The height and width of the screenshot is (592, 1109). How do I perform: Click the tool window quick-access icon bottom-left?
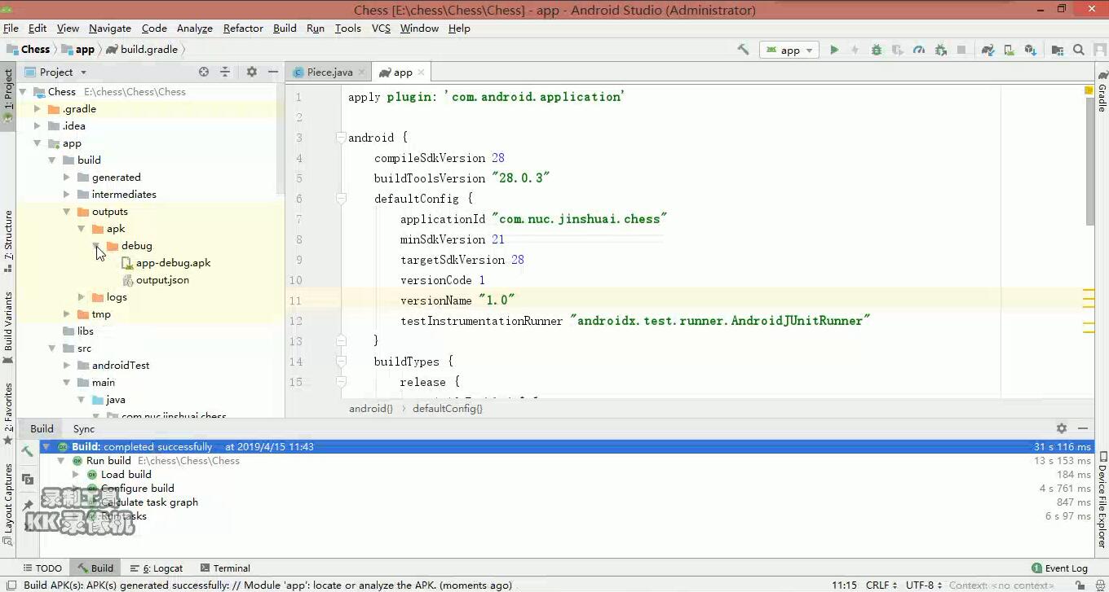pyautogui.click(x=11, y=585)
